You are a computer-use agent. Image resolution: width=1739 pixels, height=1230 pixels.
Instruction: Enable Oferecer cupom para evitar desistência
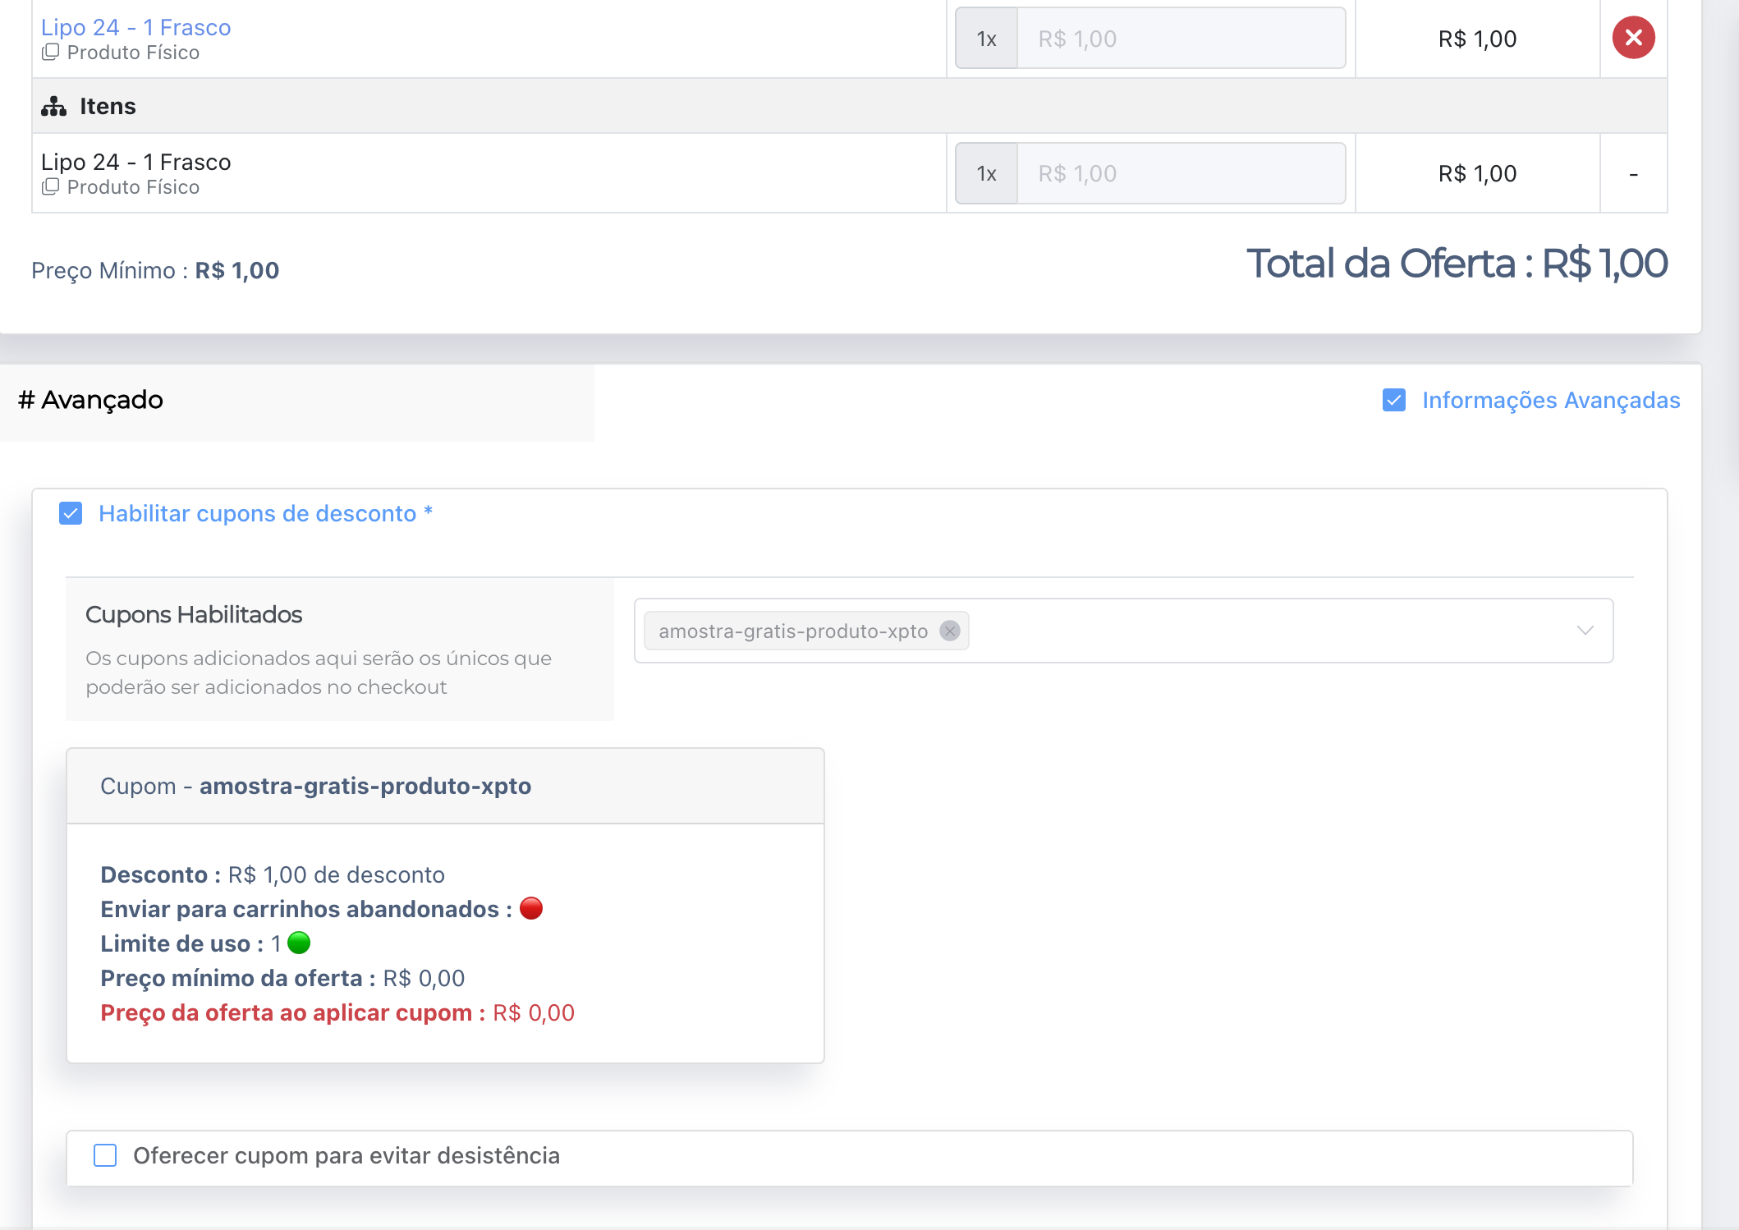[105, 1155]
